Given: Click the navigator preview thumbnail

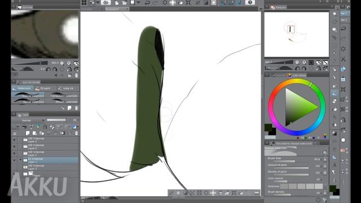Looking at the screenshot, I should tap(297, 34).
